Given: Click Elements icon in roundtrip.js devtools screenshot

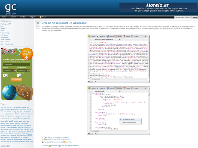Looking at the screenshot, I should pos(89,36).
